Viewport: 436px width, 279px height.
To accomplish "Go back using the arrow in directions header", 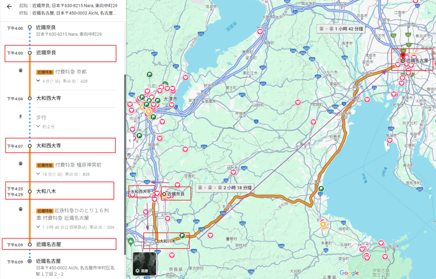I will [9, 6].
